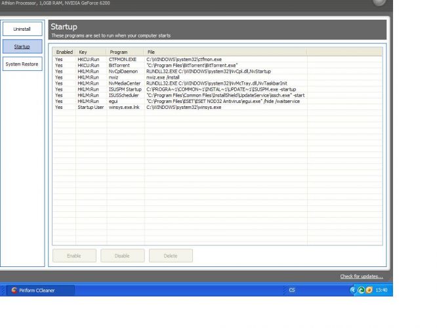
Task: Click the Disable button
Action: [123, 256]
